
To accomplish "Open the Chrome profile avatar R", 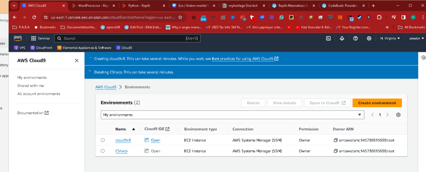I will coord(413,17).
